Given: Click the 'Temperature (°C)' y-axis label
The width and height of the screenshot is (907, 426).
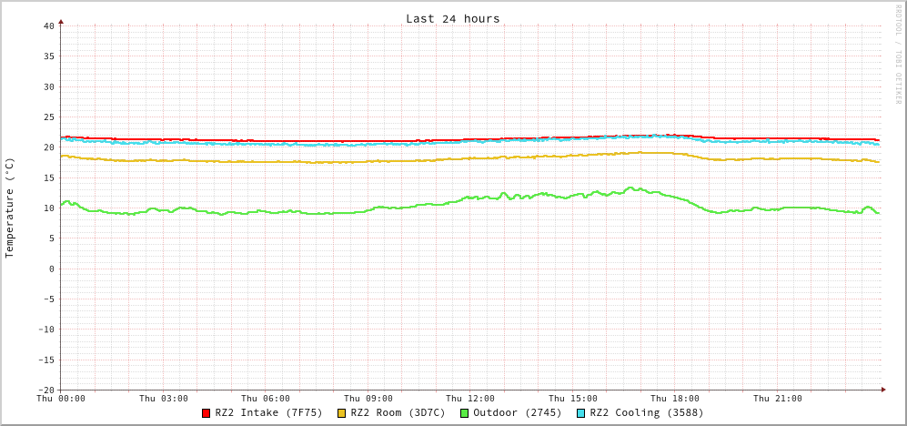Looking at the screenshot, I should pyautogui.click(x=10, y=208).
